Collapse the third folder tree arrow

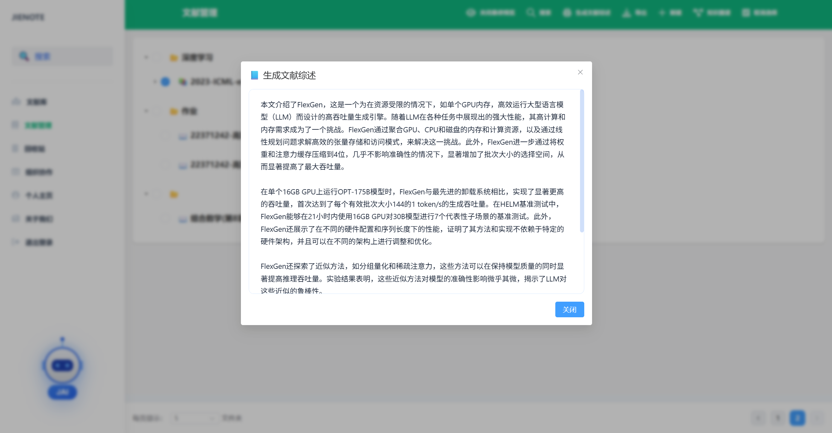tap(146, 194)
